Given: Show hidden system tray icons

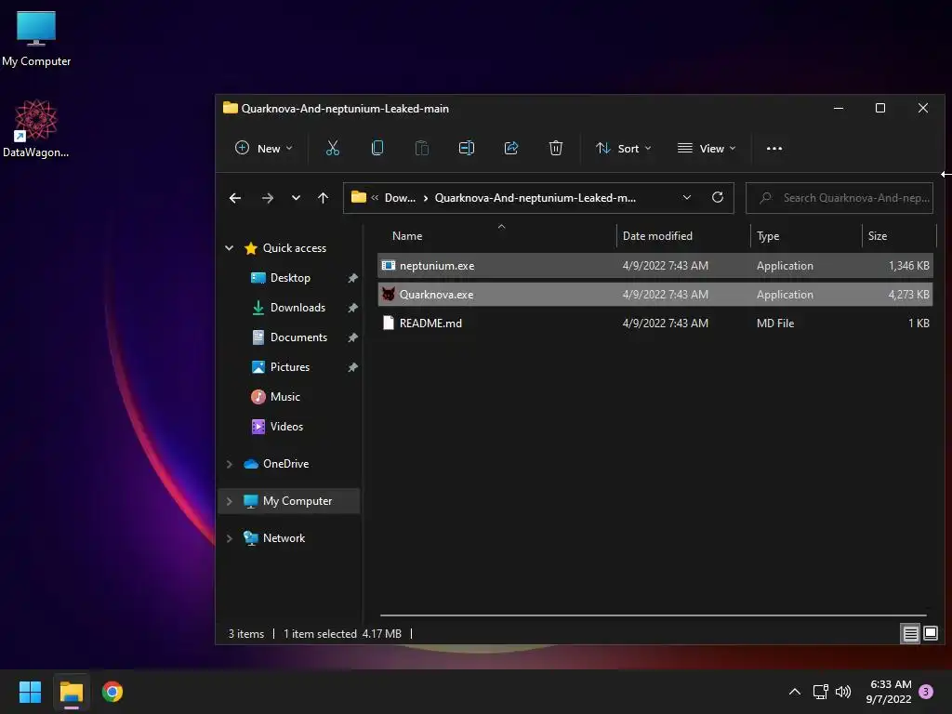Looking at the screenshot, I should point(794,692).
